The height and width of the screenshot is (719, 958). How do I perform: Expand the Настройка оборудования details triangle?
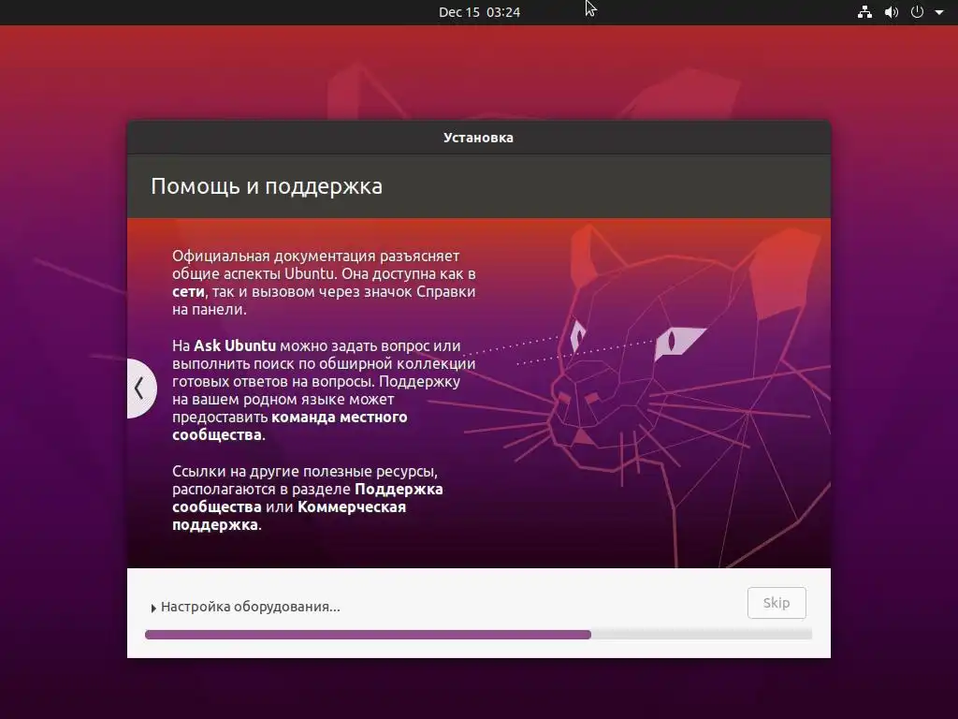point(153,608)
